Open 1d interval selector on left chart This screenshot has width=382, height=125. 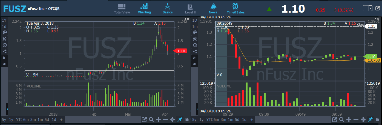(4, 27)
